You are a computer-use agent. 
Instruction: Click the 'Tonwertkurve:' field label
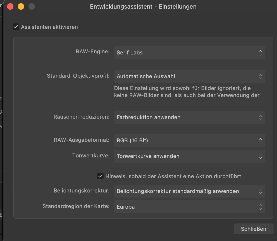coord(91,156)
